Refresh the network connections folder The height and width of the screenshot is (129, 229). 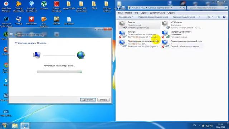[x=184, y=8]
